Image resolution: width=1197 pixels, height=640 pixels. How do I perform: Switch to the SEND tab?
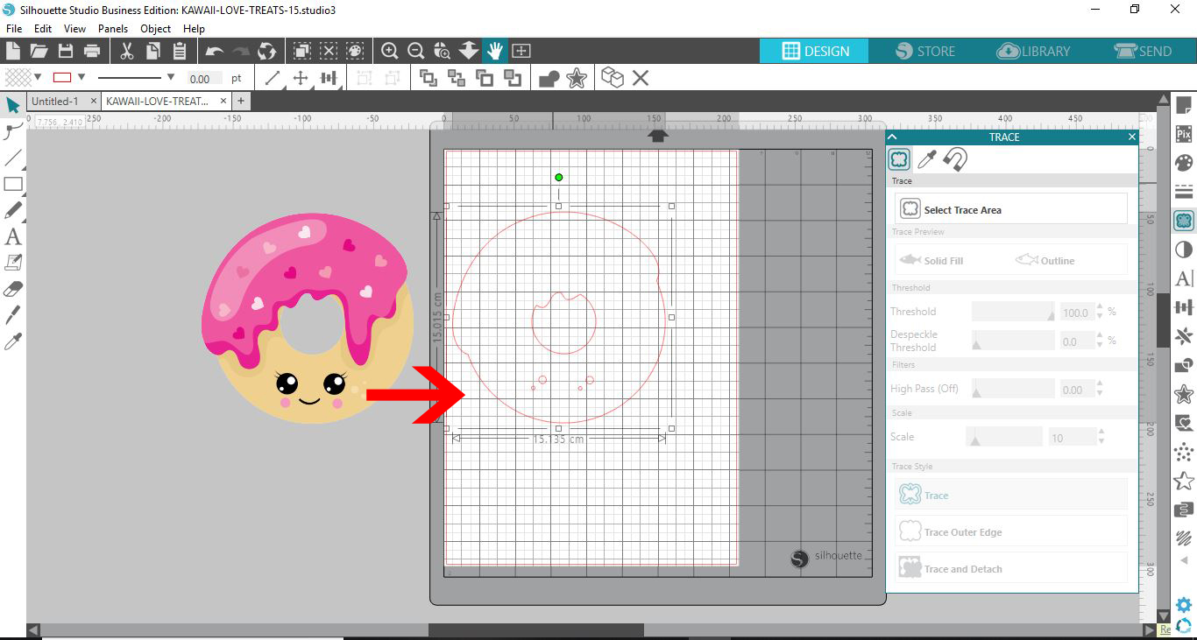tap(1143, 51)
